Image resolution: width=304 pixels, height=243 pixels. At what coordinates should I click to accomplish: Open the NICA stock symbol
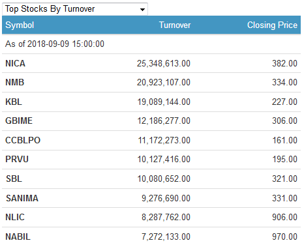click(x=15, y=63)
